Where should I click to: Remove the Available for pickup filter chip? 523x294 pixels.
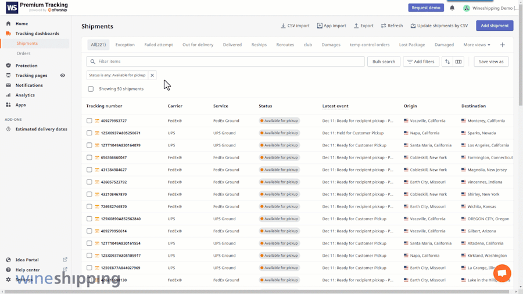pos(152,75)
